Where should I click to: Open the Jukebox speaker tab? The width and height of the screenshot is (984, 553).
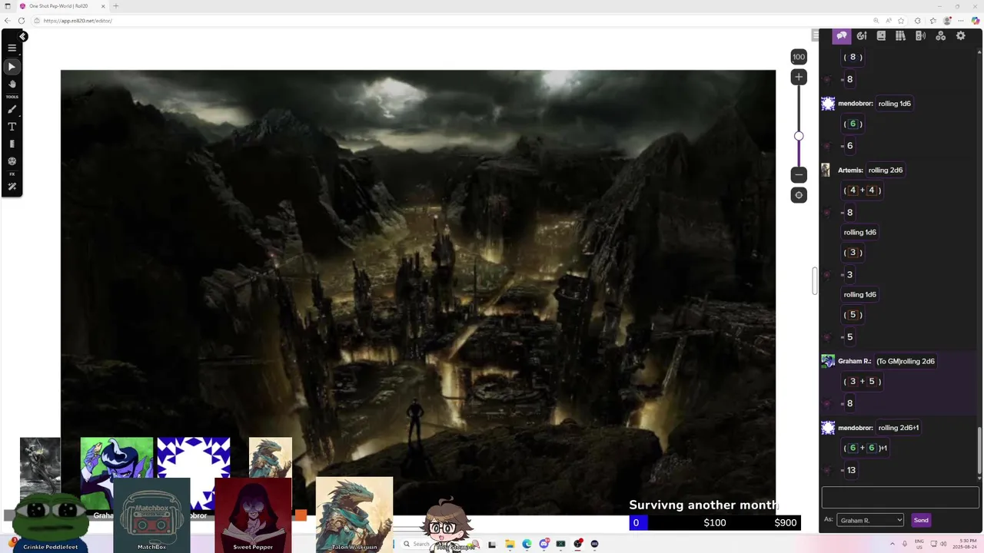point(920,36)
